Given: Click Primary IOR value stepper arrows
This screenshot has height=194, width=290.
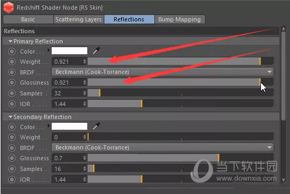Looking at the screenshot, I should [x=84, y=104].
